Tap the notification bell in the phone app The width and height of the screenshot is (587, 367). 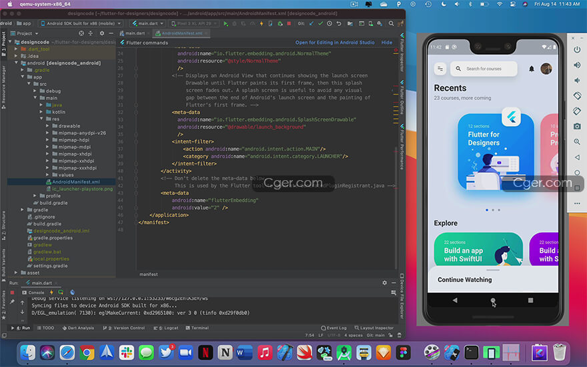click(x=531, y=69)
